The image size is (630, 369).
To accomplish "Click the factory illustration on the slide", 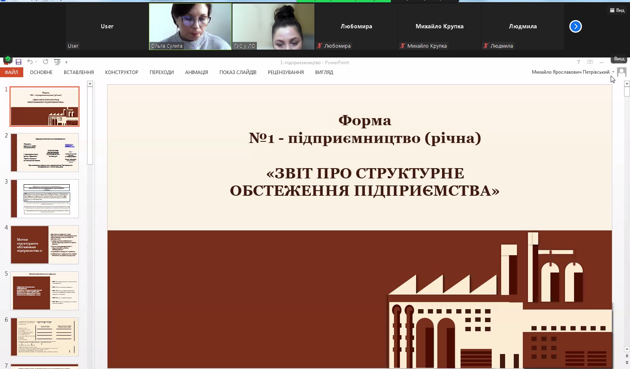I will click(x=500, y=300).
